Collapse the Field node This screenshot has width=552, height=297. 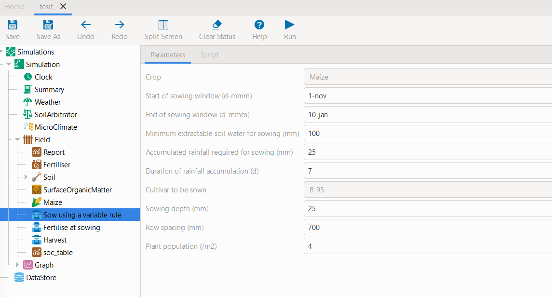tap(17, 140)
